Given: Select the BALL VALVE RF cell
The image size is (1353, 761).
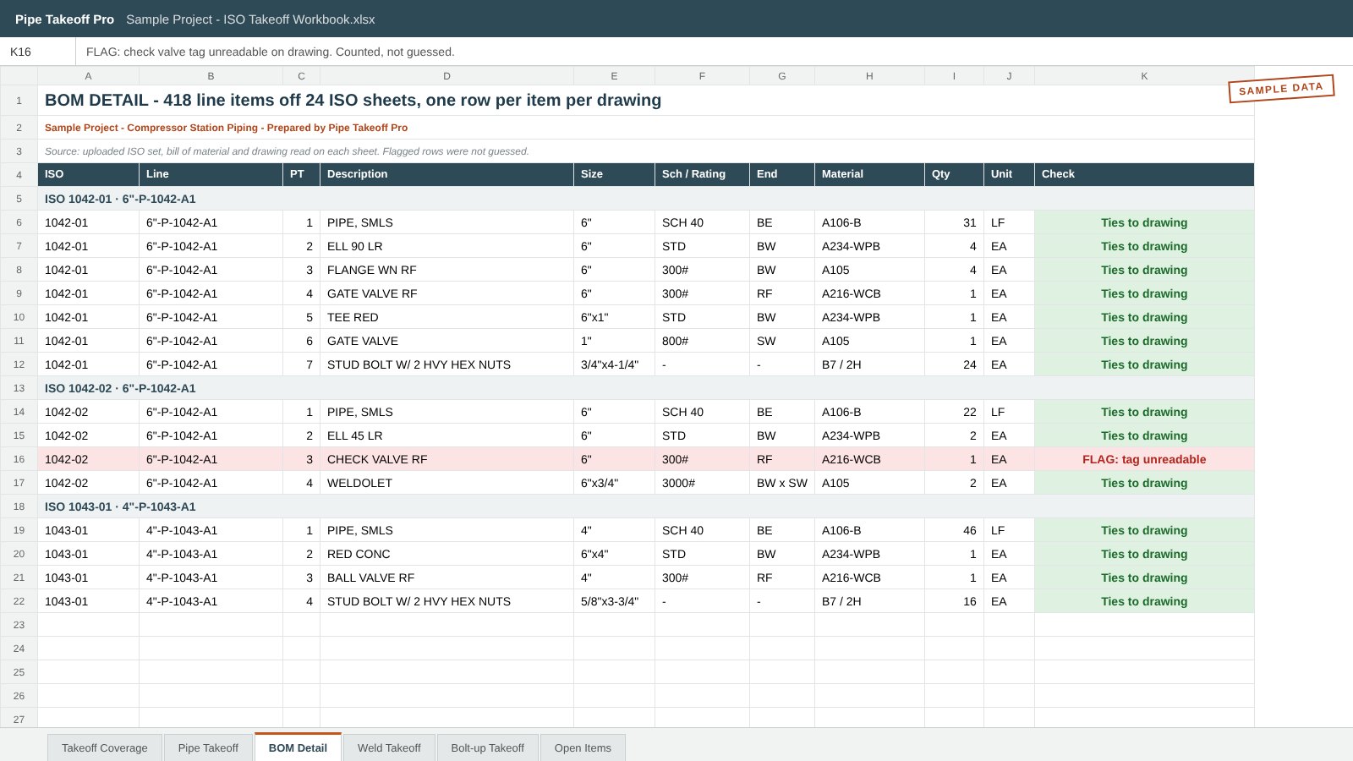Looking at the screenshot, I should [446, 578].
